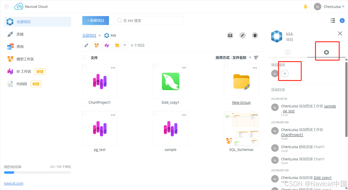Image resolution: width=348 pixels, height=190 pixels.
Task: Click the project members icon
Action: 230,35
